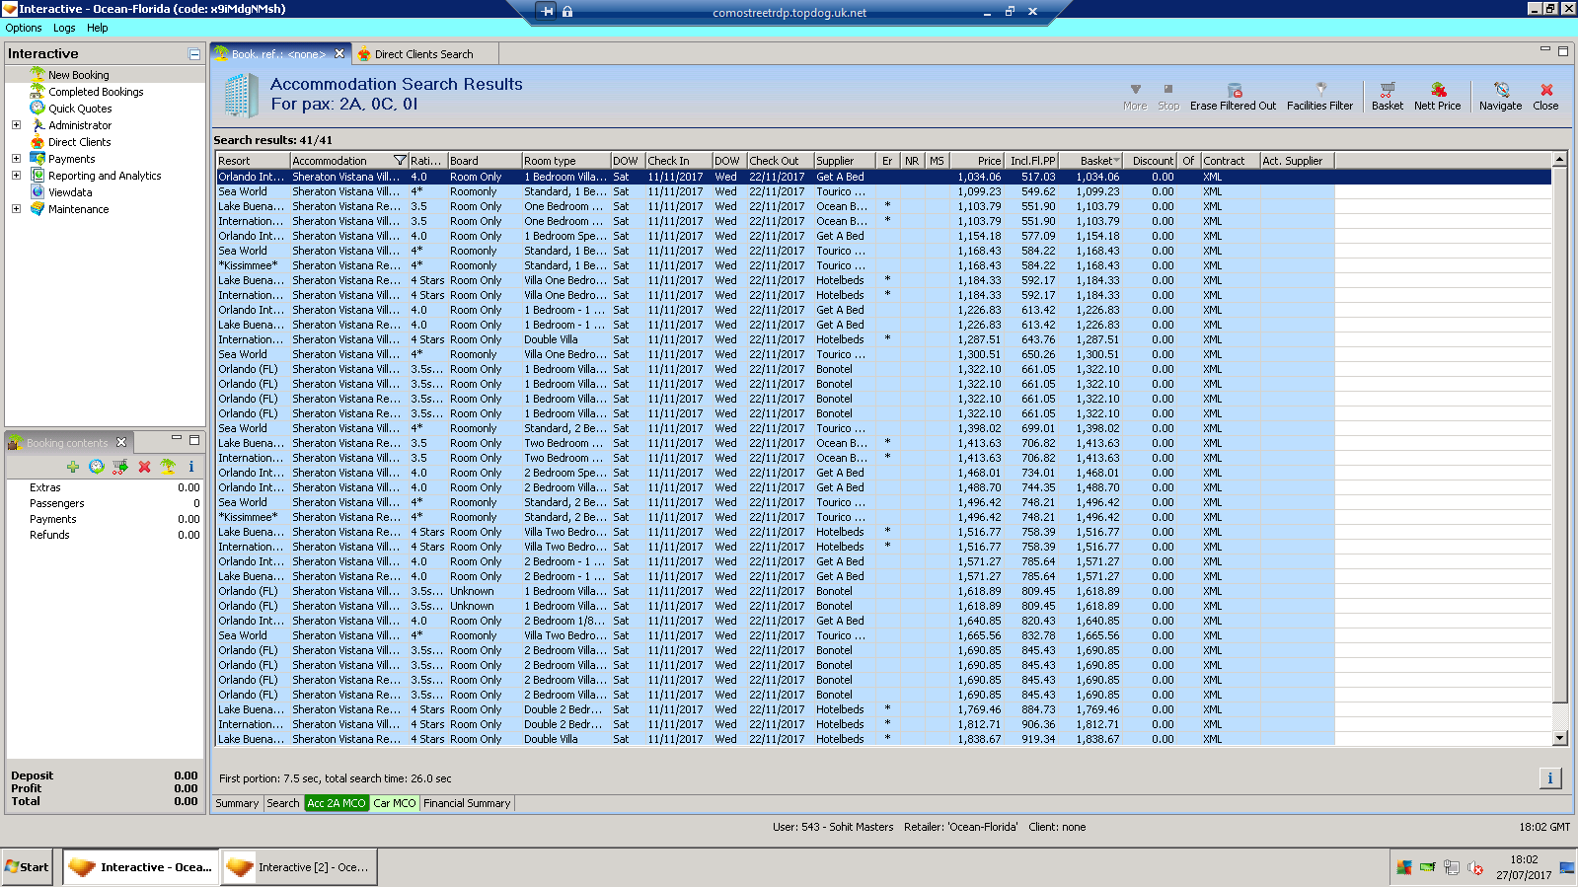This screenshot has height=887, width=1578.
Task: Open Completed Bookings in the sidebar
Action: point(96,92)
